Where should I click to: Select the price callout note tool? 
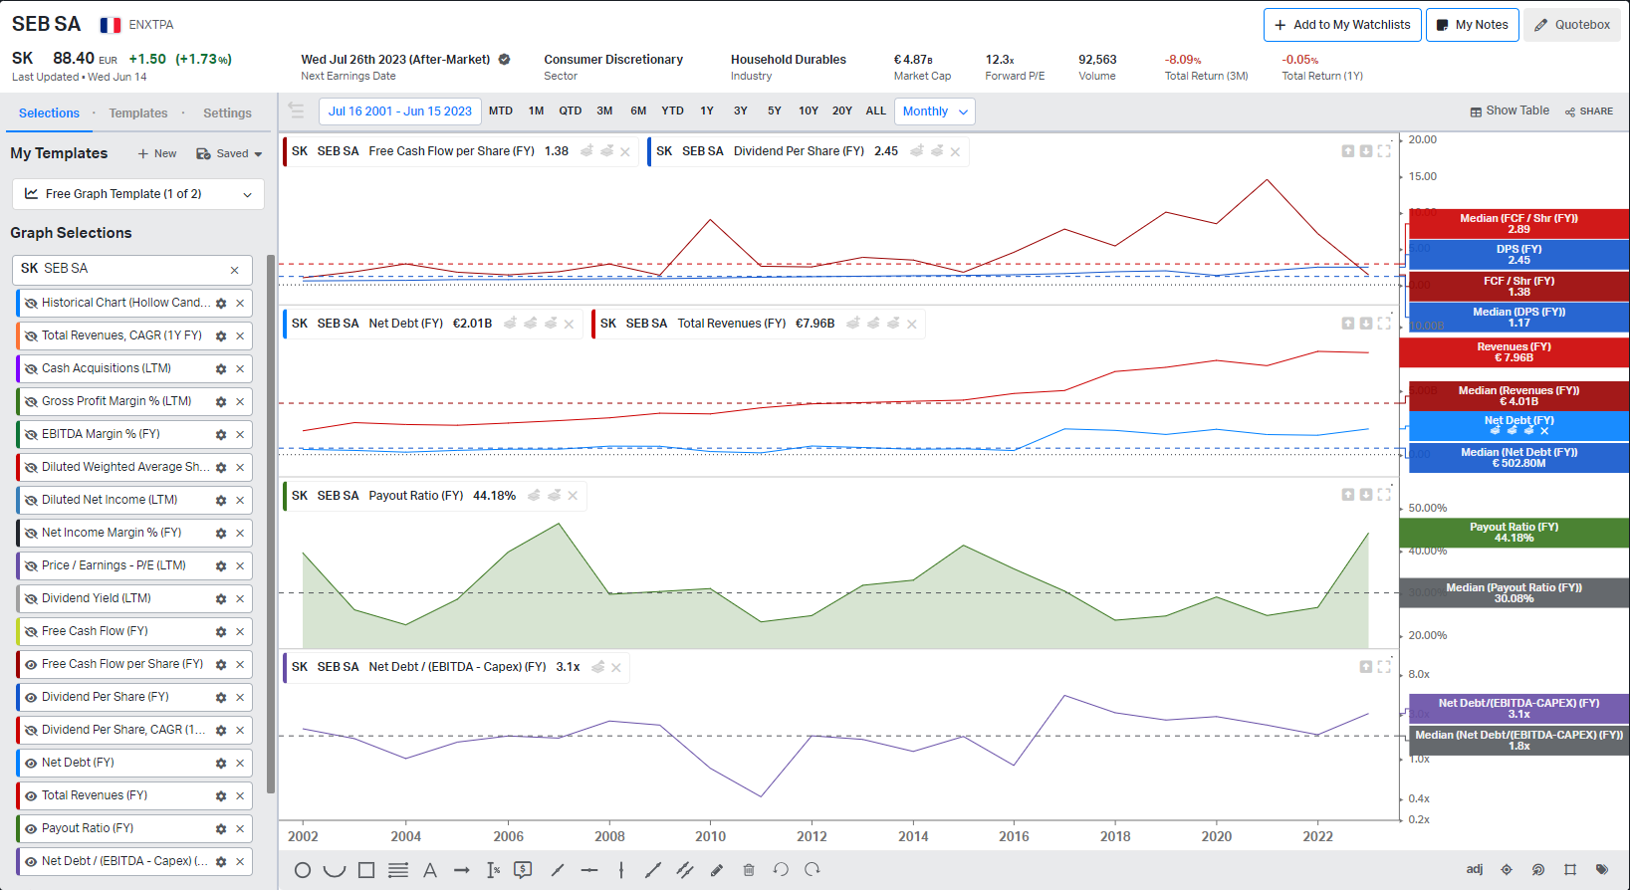coord(523,870)
